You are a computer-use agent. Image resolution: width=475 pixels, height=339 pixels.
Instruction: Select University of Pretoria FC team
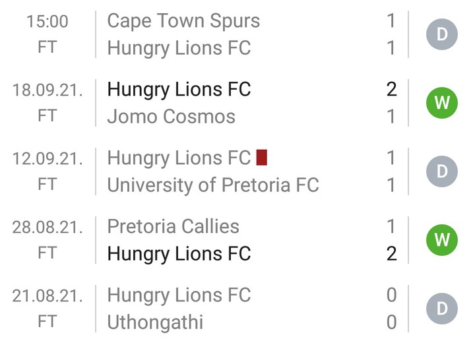[213, 185]
